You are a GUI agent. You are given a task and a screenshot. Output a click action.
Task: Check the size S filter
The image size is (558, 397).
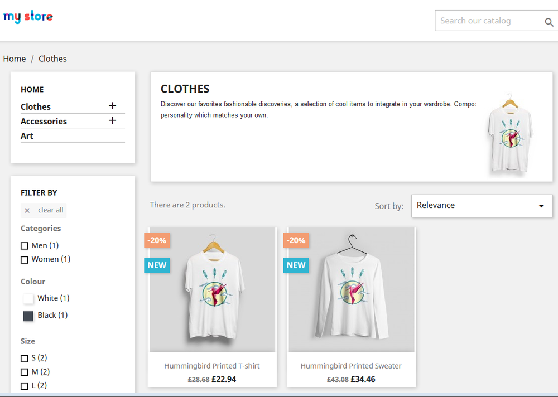24,358
